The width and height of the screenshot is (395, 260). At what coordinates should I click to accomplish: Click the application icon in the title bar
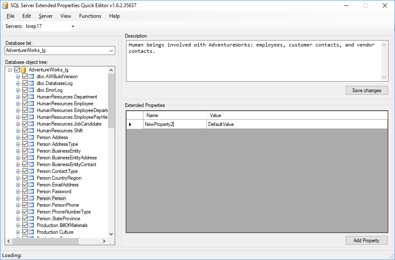tap(6, 5)
